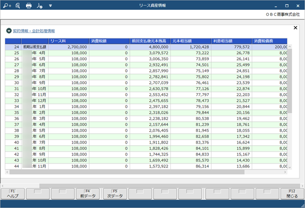Click the settings tool icon with checkmark
Image resolution: width=305 pixels, height=208 pixels.
tap(40, 5)
